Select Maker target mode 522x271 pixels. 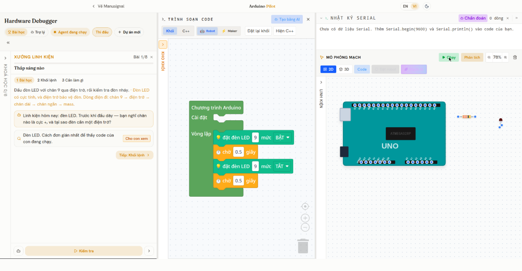(x=229, y=31)
